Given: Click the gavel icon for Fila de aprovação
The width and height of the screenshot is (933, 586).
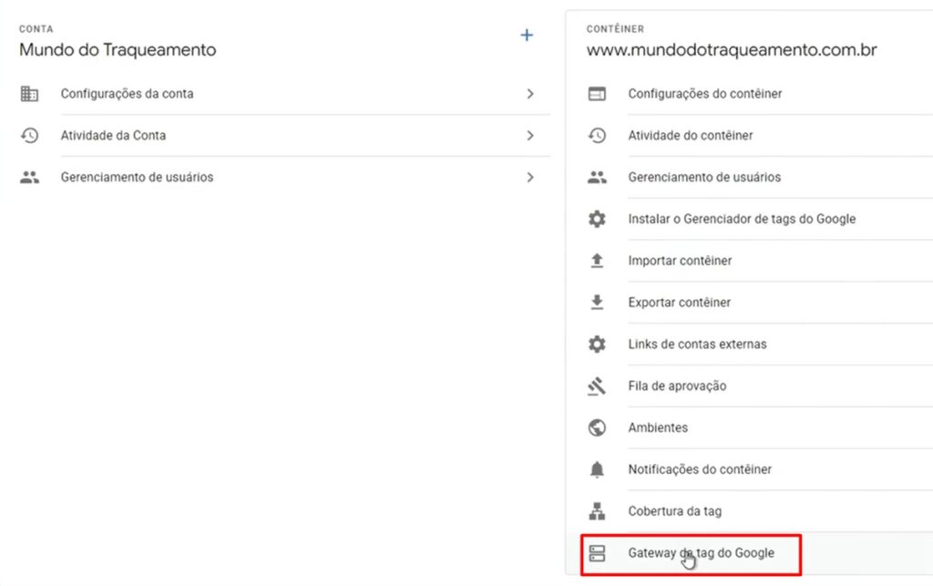Looking at the screenshot, I should pyautogui.click(x=597, y=386).
